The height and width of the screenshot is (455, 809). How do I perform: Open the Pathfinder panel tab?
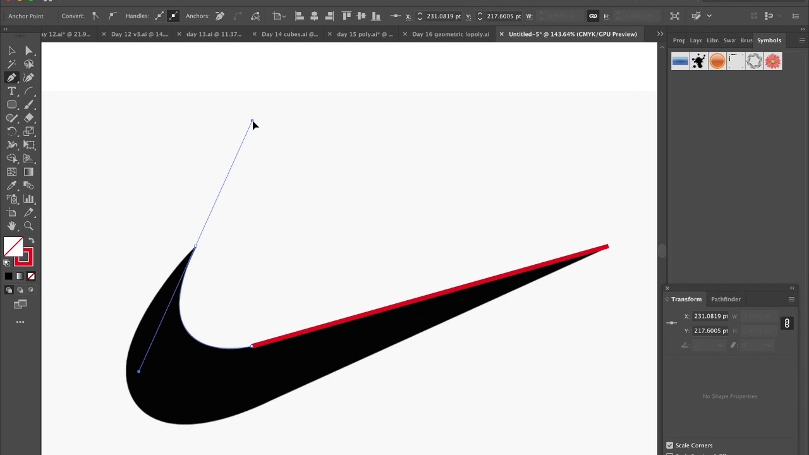tap(726, 299)
